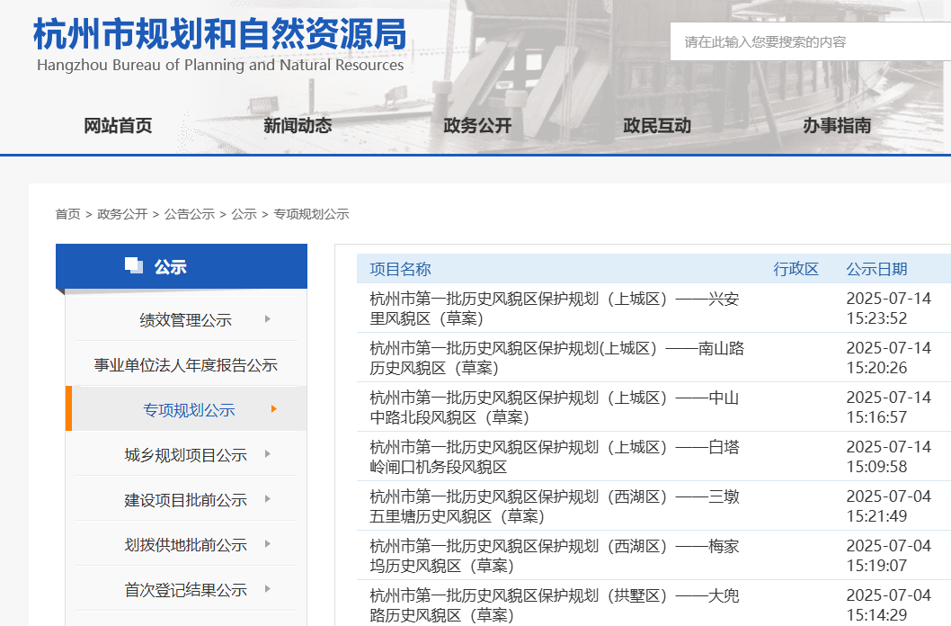Screen dimensions: 951x626
Task: Click the 行政区 column header
Action: point(795,269)
